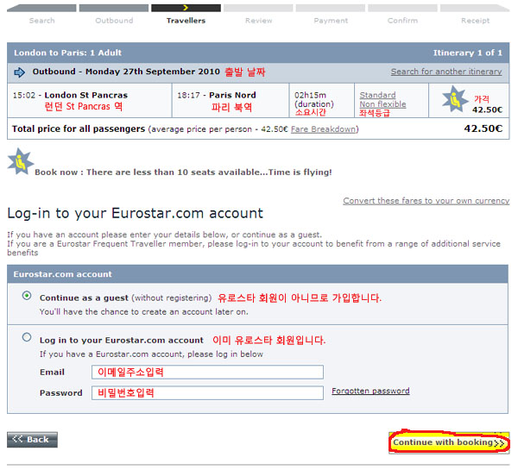Click the seat star icon beside 42.50€ price
518x470 pixels.
(455, 99)
